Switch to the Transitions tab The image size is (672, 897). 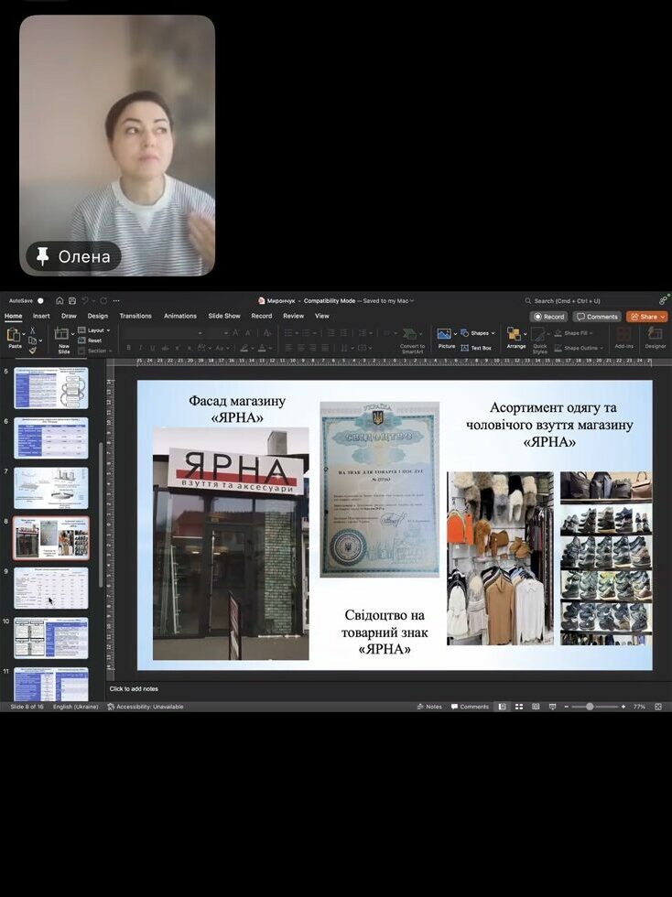coord(135,316)
